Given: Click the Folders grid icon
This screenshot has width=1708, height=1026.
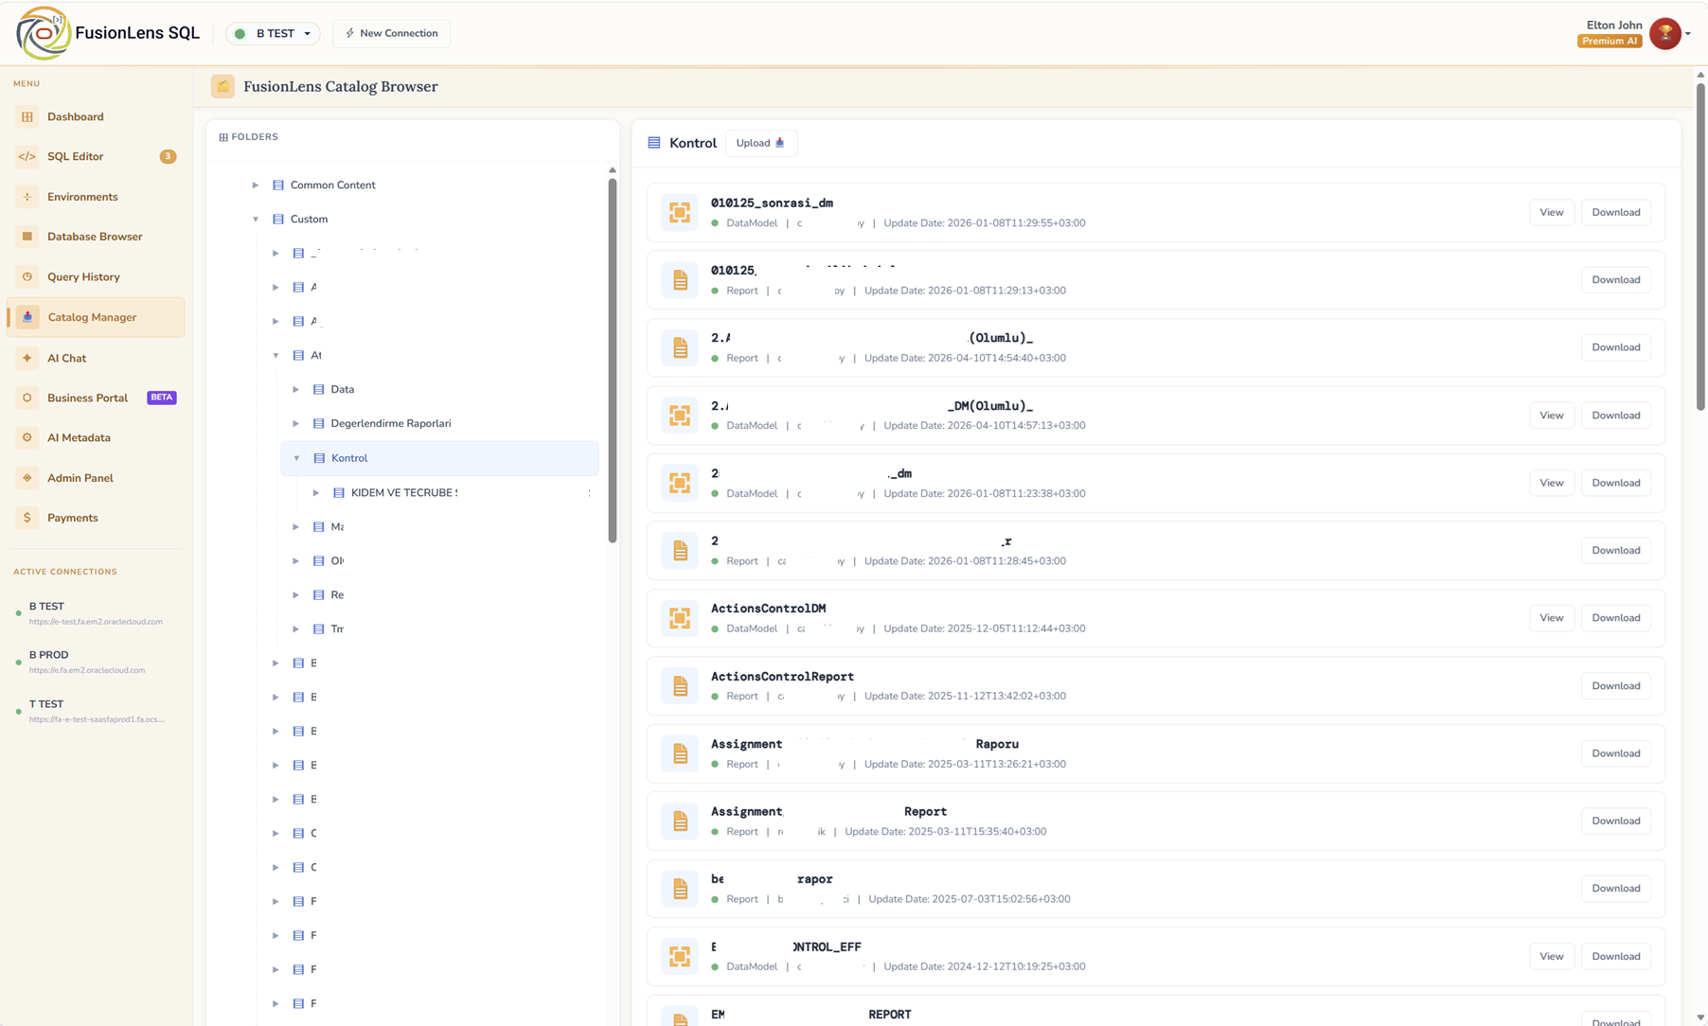Looking at the screenshot, I should [x=223, y=137].
